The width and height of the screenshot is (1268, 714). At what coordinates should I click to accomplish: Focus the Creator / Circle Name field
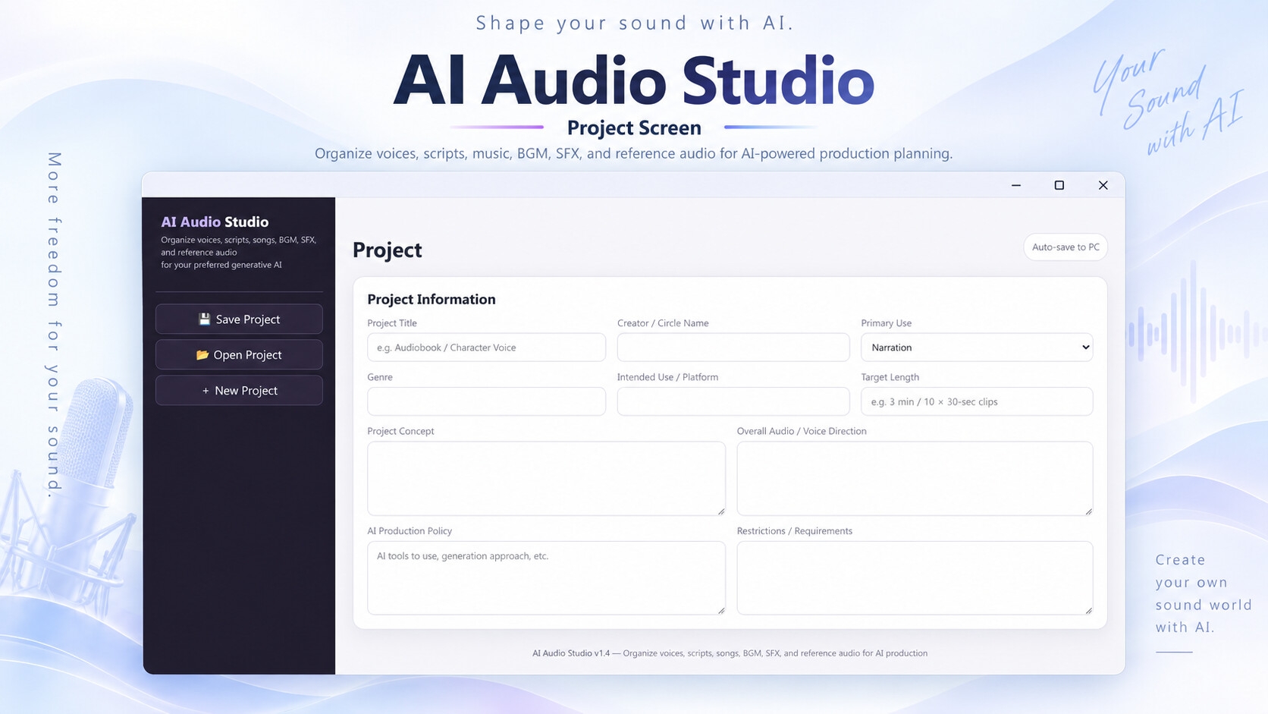(733, 348)
